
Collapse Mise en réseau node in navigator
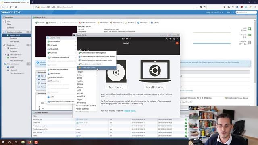(x=4, y=64)
